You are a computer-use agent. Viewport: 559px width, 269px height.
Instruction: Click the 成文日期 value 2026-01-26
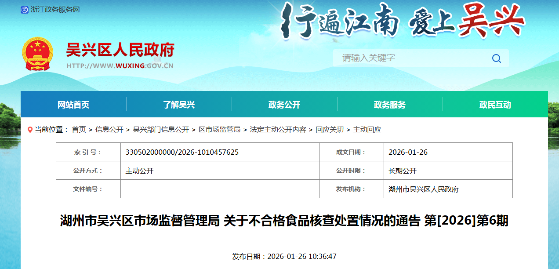pyautogui.click(x=408, y=152)
